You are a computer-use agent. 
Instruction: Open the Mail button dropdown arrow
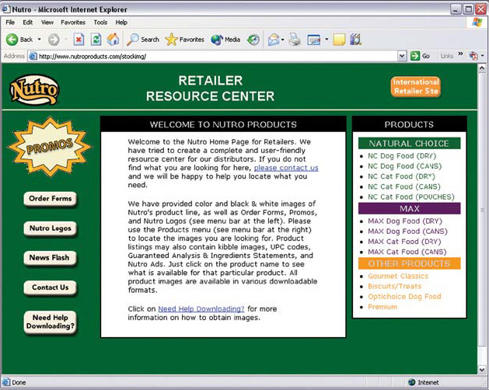(x=282, y=40)
